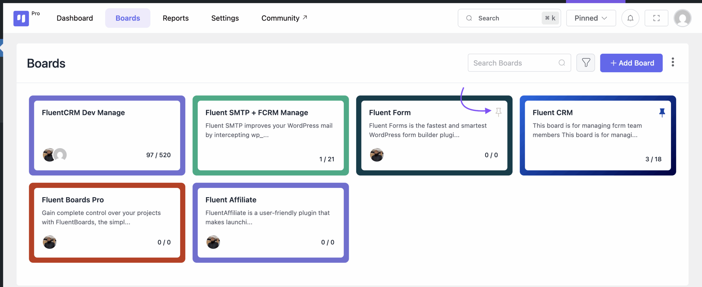The image size is (702, 287).
Task: Open the boards filter funnel icon
Action: point(586,63)
